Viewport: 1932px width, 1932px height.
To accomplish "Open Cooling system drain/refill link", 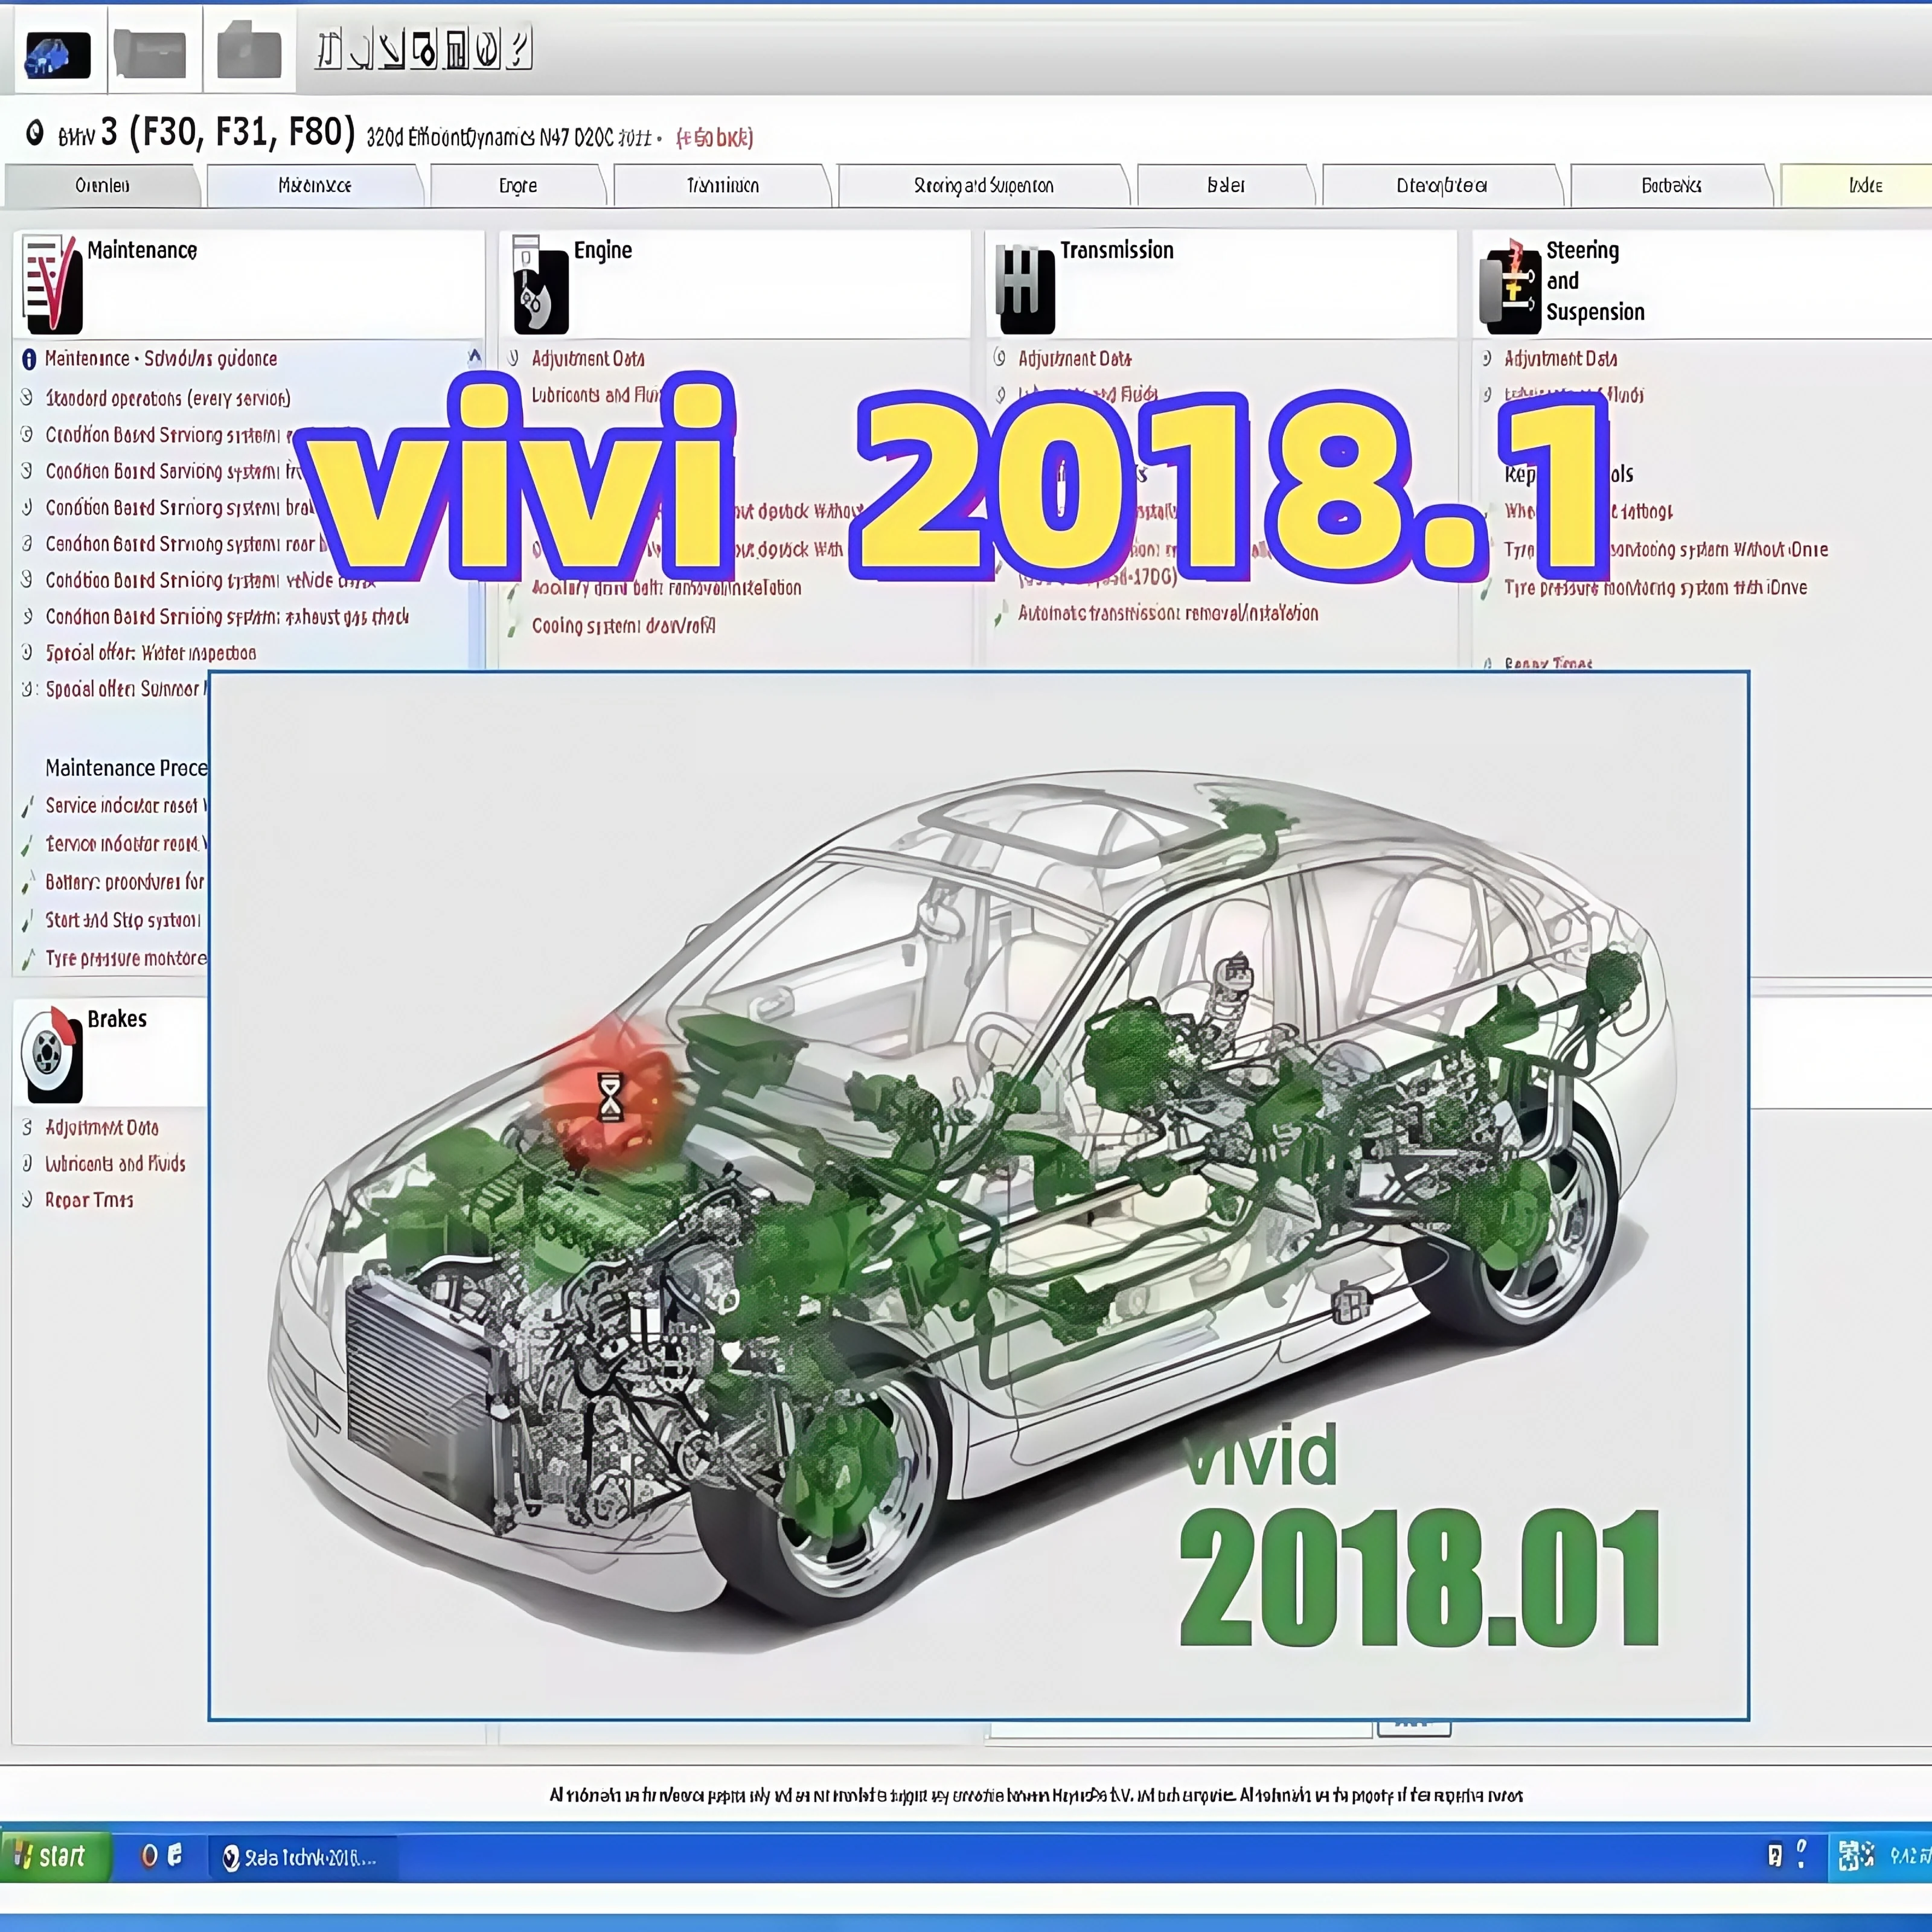I will pyautogui.click(x=623, y=626).
